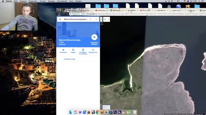Click the volume icon in menu bar
The height and width of the screenshot is (115, 206).
point(178,1)
